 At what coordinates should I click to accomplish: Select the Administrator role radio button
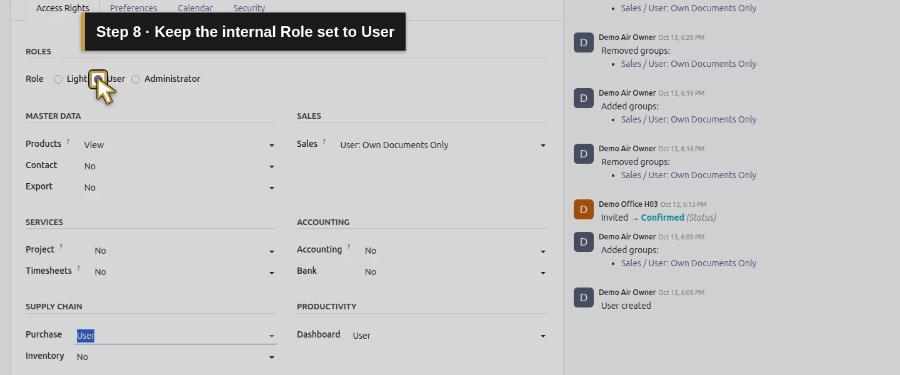pyautogui.click(x=136, y=79)
